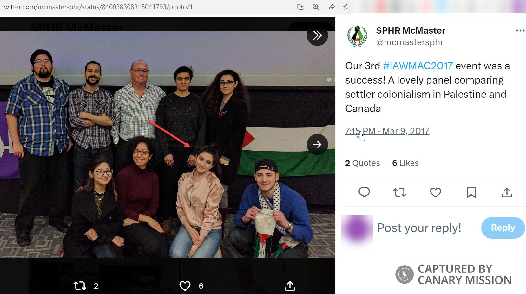The image size is (526, 294).
Task: View the 2 Quotes list
Action: 362,163
